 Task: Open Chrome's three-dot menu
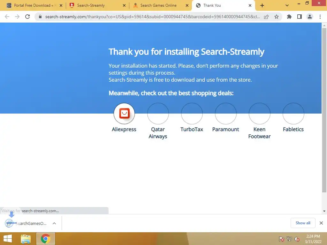(x=320, y=17)
